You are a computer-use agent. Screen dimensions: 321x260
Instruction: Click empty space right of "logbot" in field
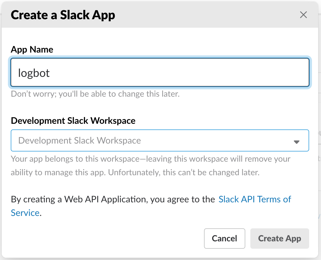click(184, 73)
